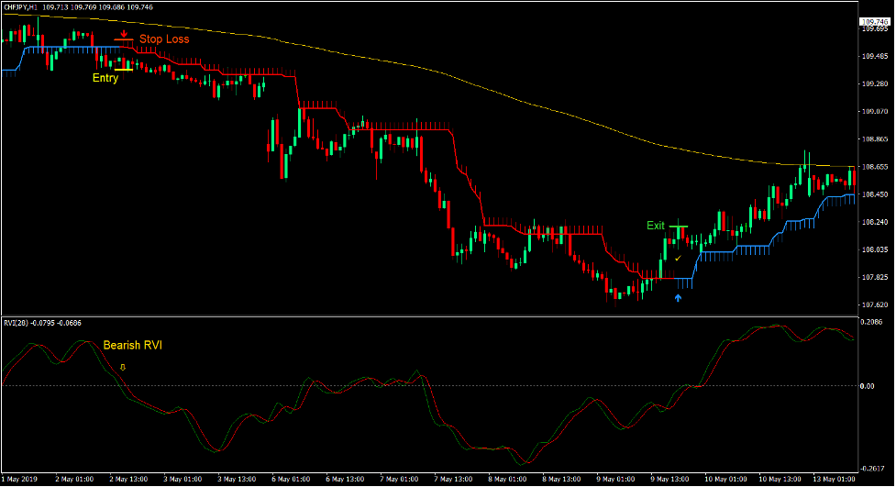This screenshot has height=487, width=896.
Task: Click the 0.00 level on RVI scale
Action: coord(869,386)
